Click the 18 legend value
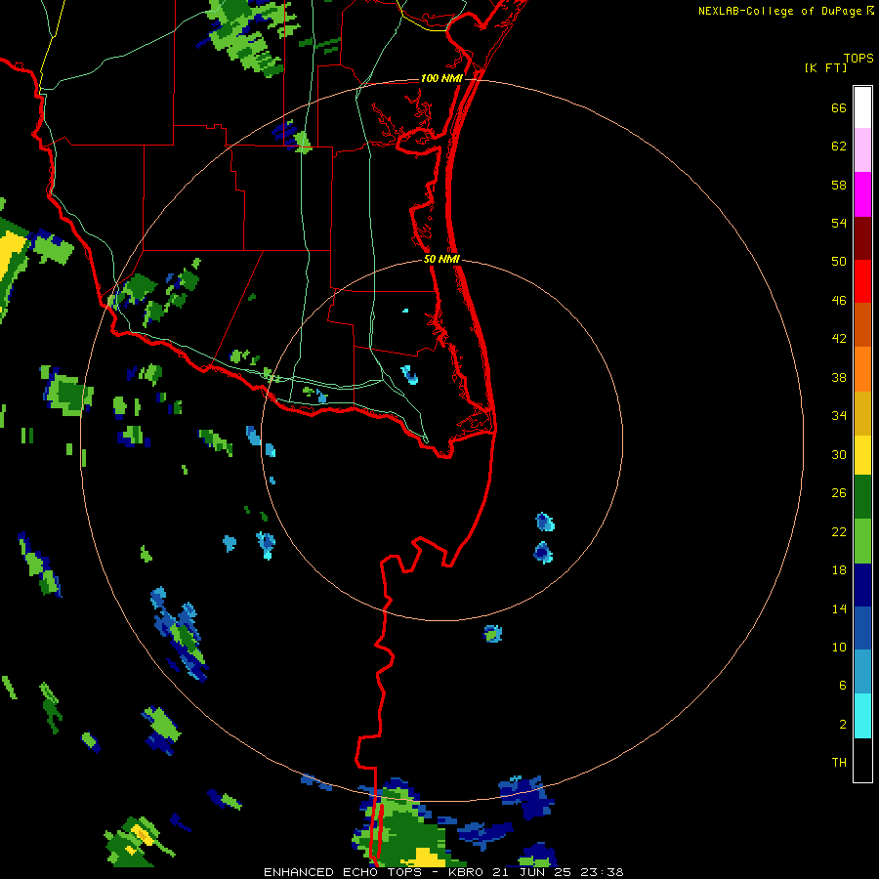 [839, 570]
